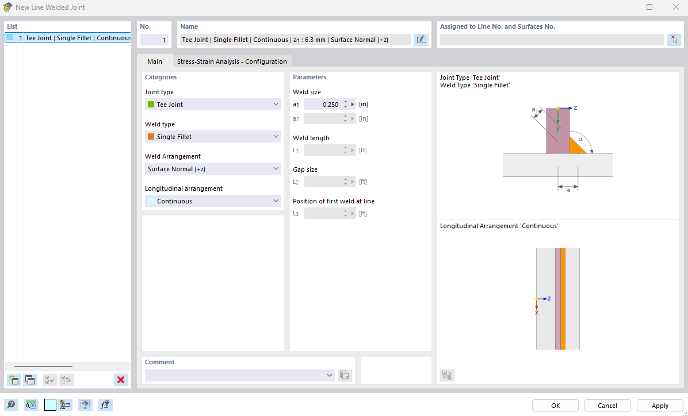Screen dimensions: 688x416
Task: Open the fx formula view icon
Action: (x=105, y=405)
